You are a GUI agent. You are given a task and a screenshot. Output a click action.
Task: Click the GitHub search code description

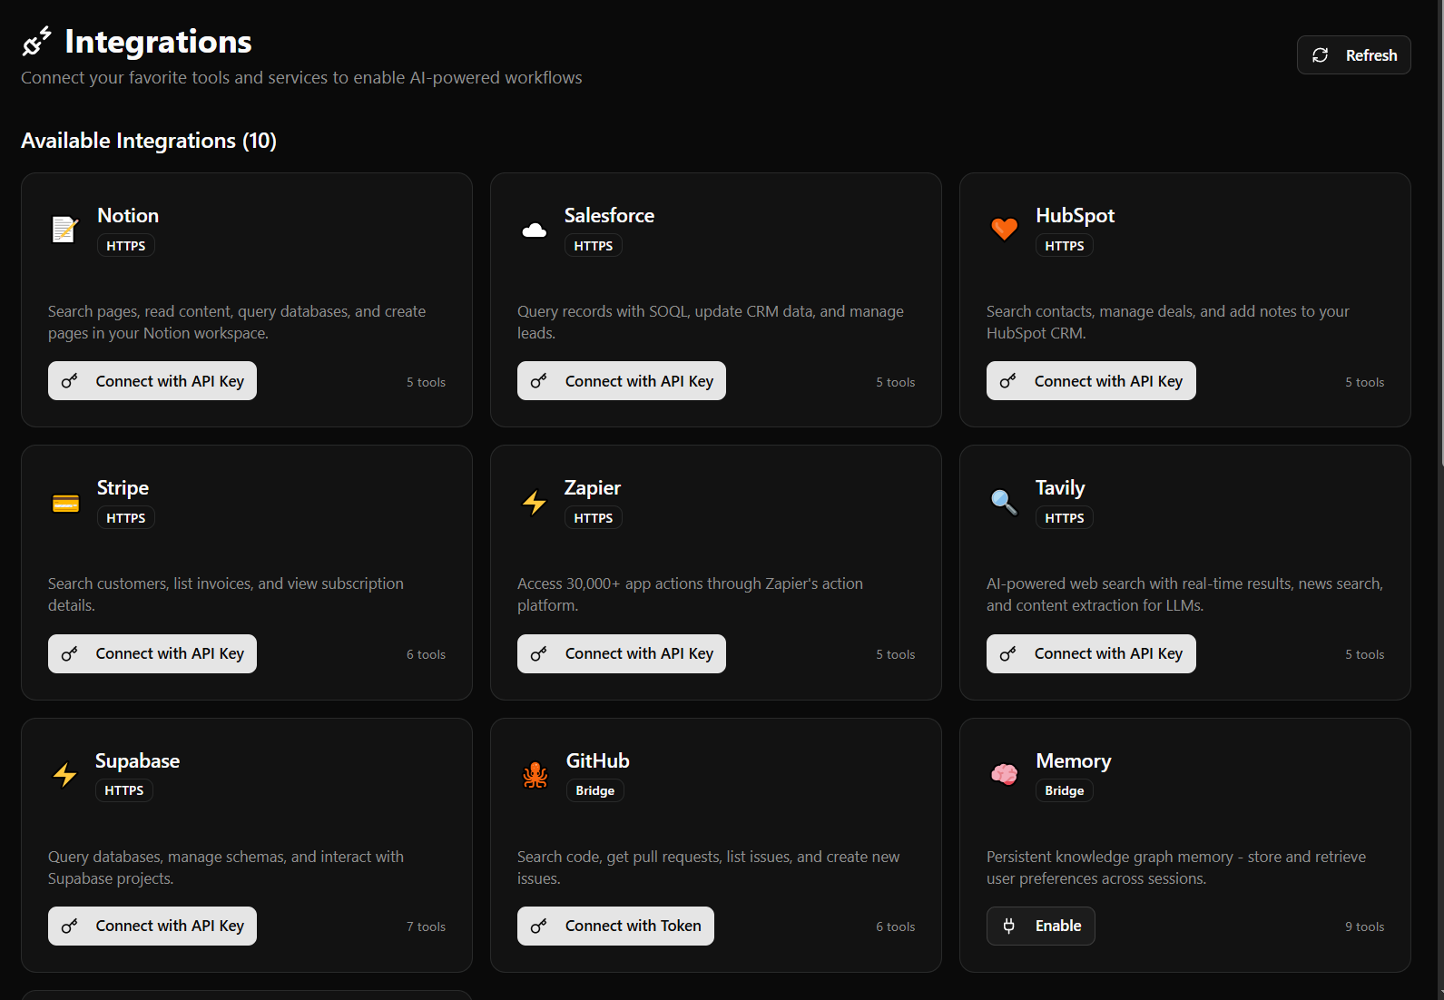(708, 868)
